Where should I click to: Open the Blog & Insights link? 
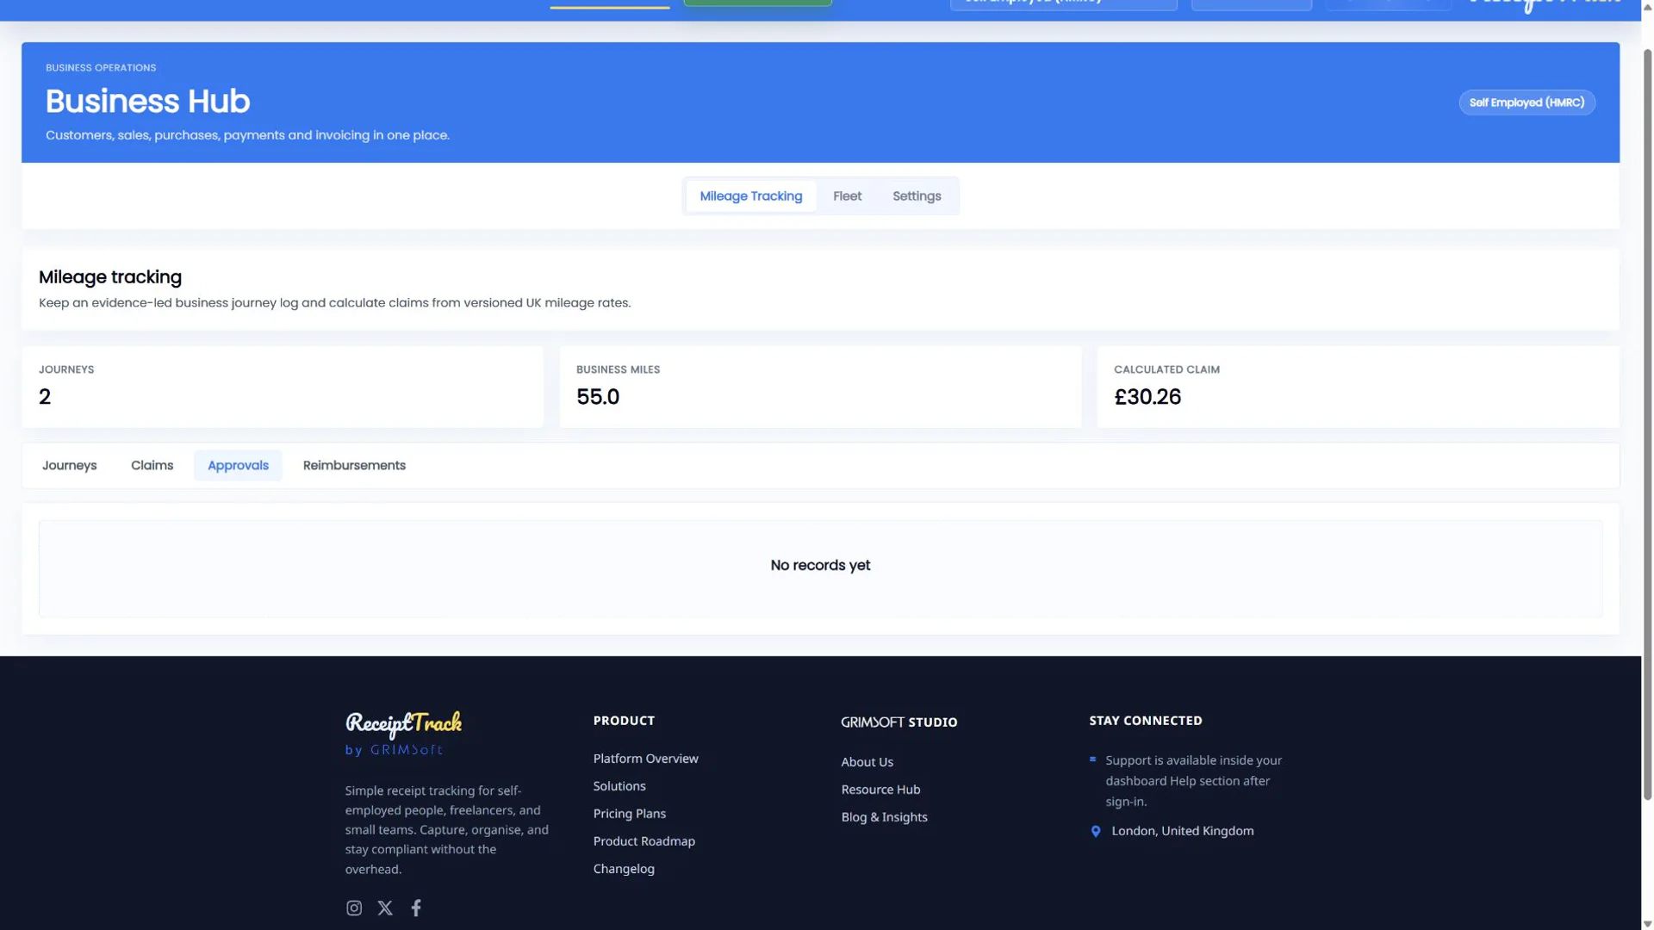(884, 817)
